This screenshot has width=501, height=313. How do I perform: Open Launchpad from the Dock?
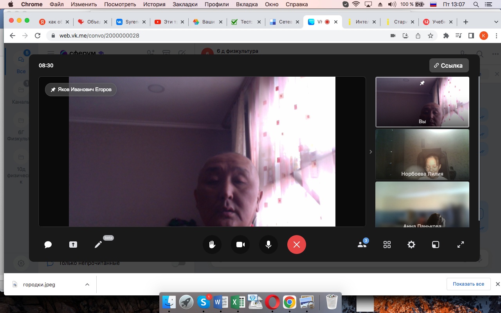click(186, 302)
